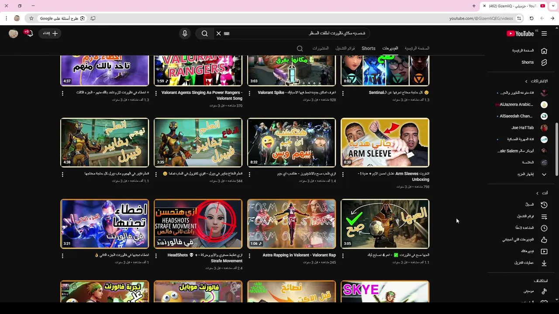Open Valorant Agents Singing As Power Rangers title
This screenshot has width=559, height=314.
pos(202,96)
